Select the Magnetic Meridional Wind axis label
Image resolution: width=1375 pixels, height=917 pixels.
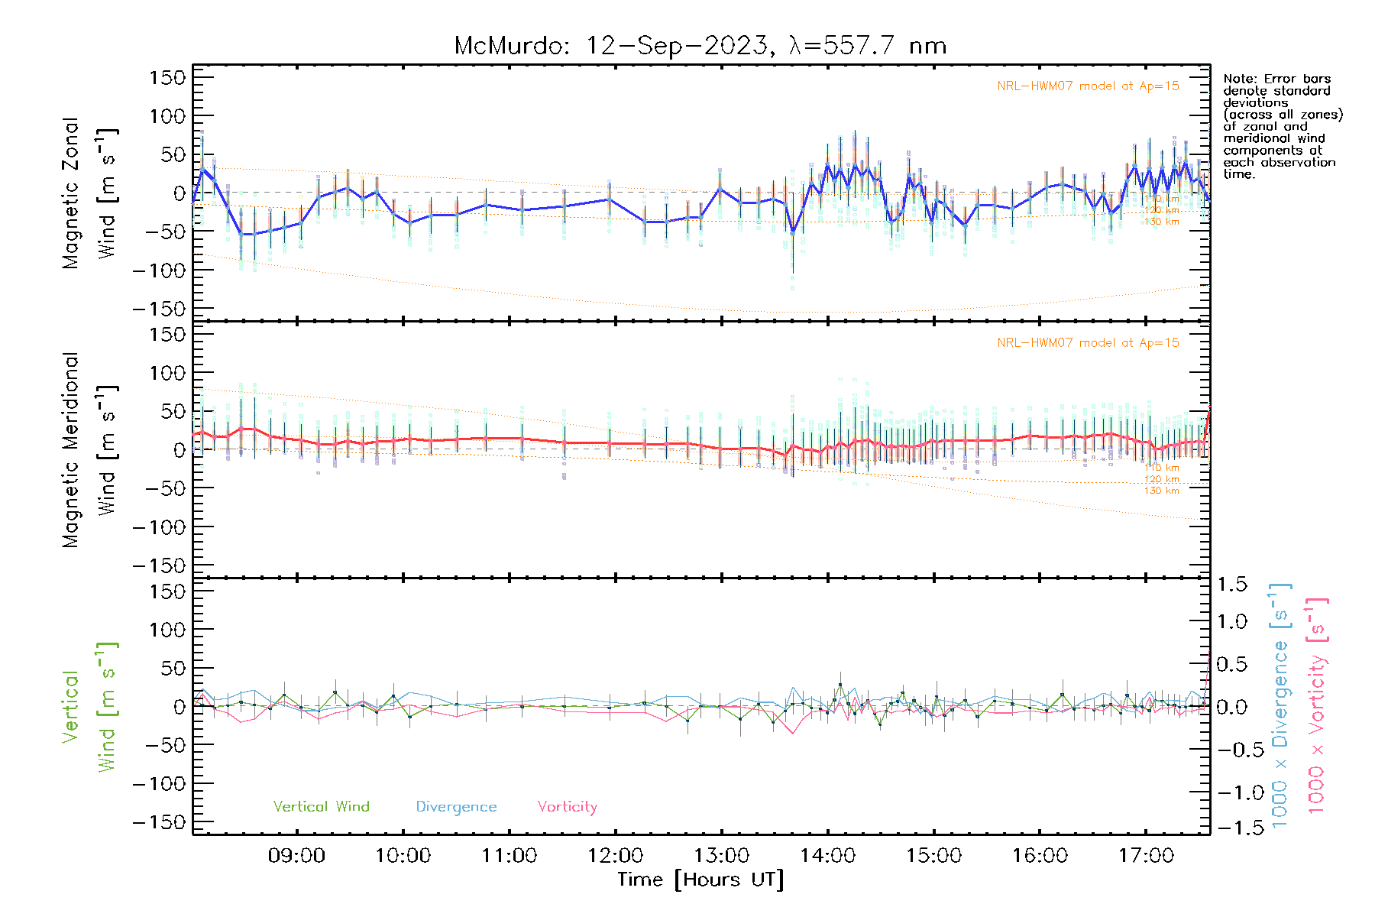click(x=89, y=450)
